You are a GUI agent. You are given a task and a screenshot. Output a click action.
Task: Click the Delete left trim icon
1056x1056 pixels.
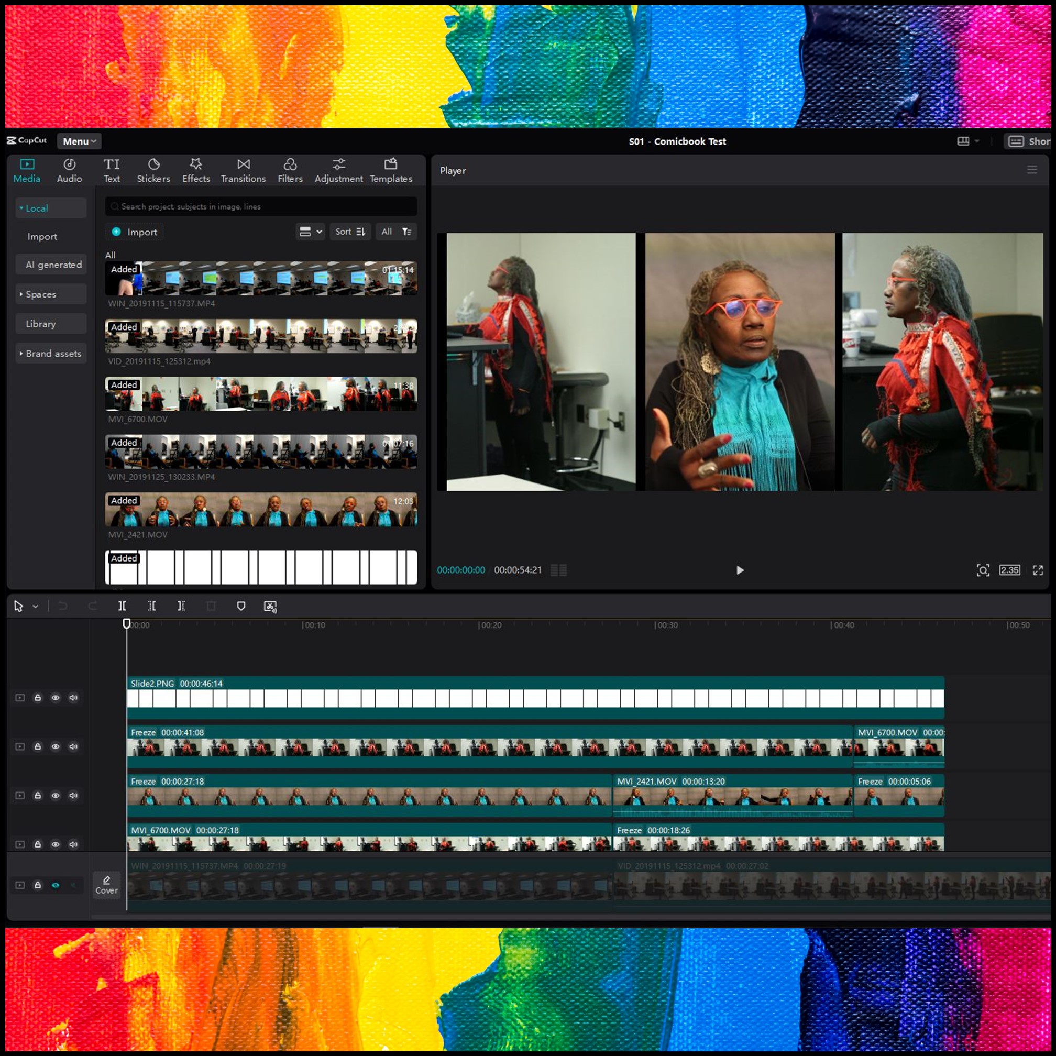pyautogui.click(x=151, y=606)
